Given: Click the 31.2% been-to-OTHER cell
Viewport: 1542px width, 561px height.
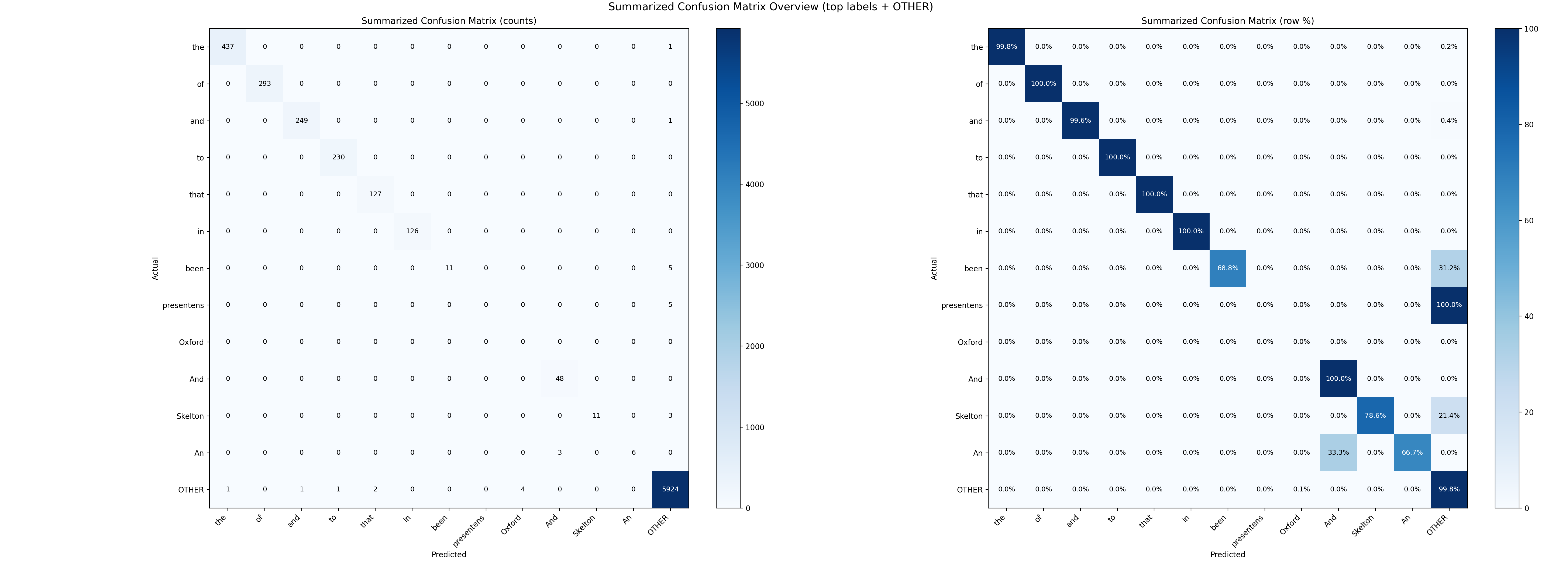Looking at the screenshot, I should 1449,268.
